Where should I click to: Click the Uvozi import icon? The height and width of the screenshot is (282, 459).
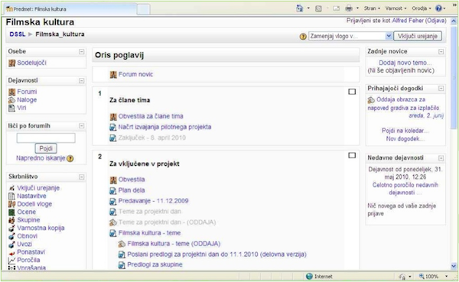pos(11,244)
